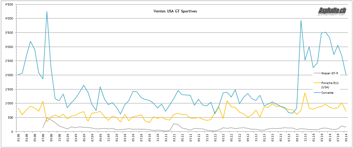Select x-axis date label 03.14
The image size is (353, 148).
point(322,137)
